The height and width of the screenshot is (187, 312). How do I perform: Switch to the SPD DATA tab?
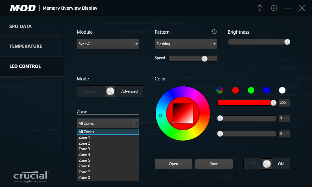(21, 26)
